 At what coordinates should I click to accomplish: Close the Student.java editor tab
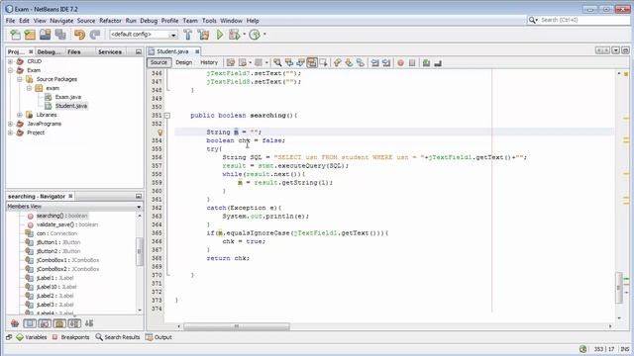197,51
